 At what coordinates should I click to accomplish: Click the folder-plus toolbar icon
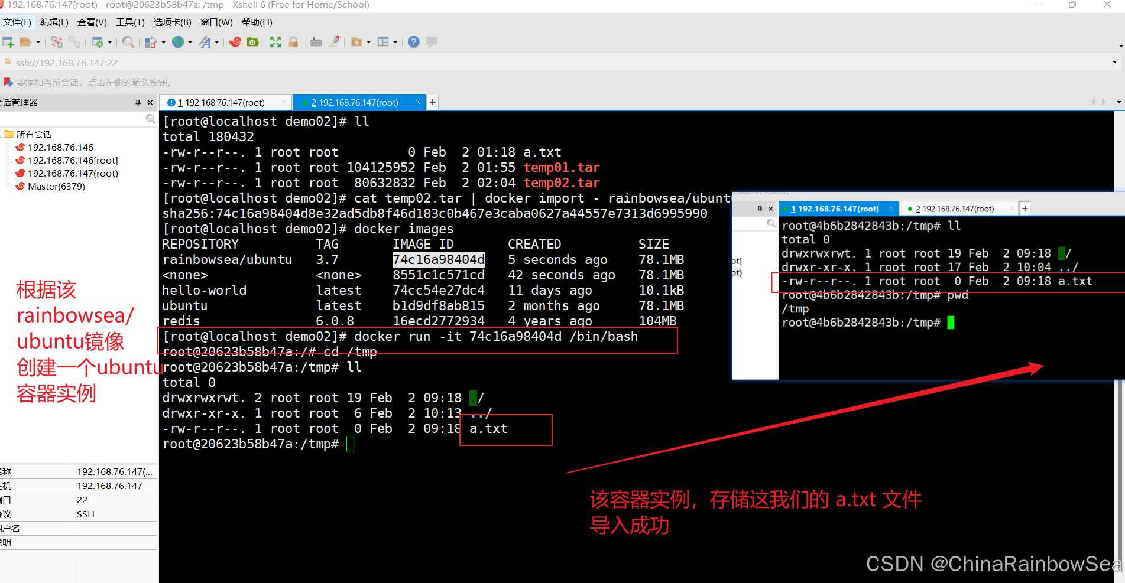coord(356,42)
